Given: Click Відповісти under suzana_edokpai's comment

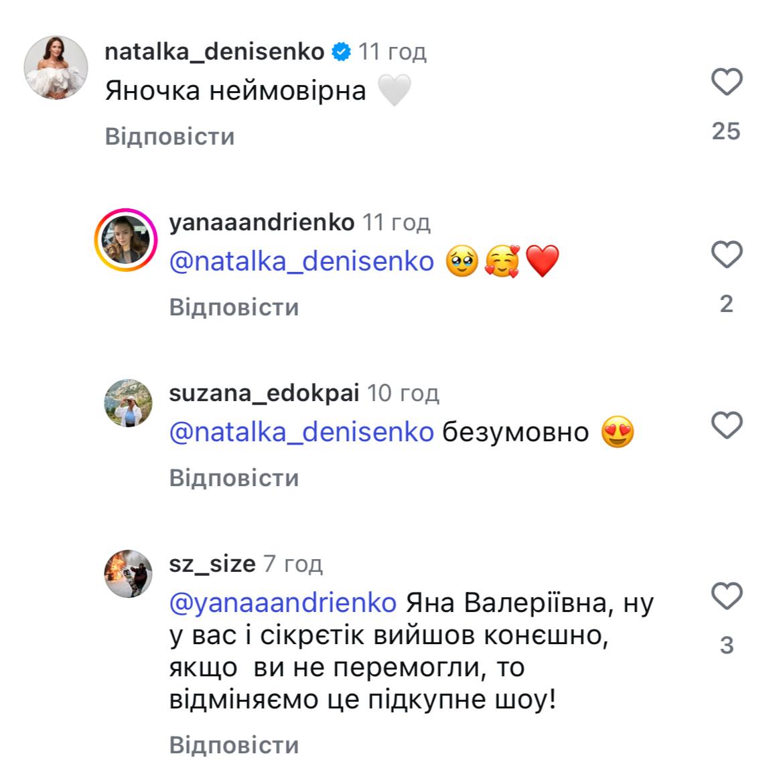Looking at the screenshot, I should 234,477.
